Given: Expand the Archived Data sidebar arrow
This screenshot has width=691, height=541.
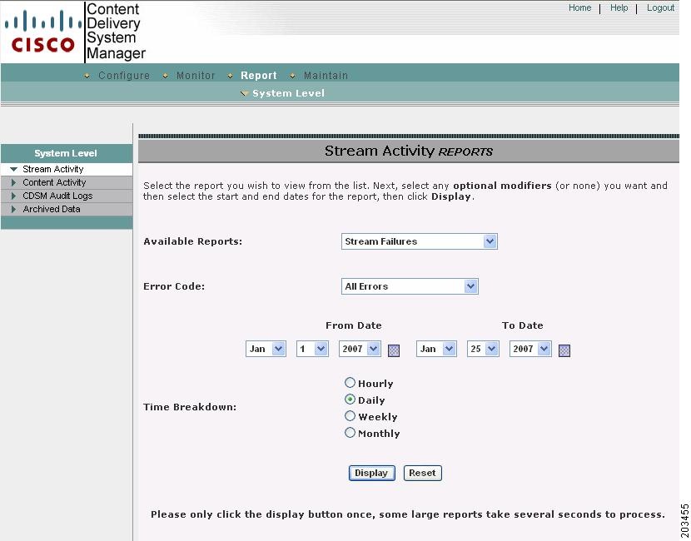Looking at the screenshot, I should 13,209.
